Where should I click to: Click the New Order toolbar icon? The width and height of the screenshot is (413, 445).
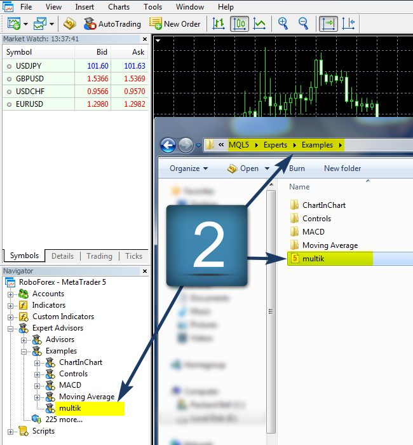click(x=175, y=24)
